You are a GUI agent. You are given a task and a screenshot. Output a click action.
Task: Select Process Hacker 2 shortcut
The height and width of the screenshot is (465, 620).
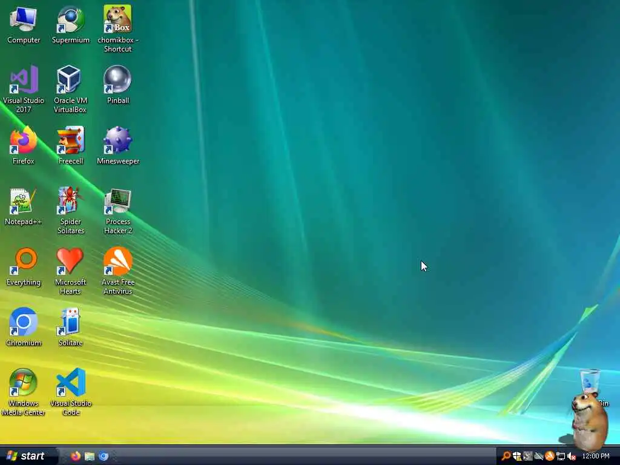coord(118,211)
